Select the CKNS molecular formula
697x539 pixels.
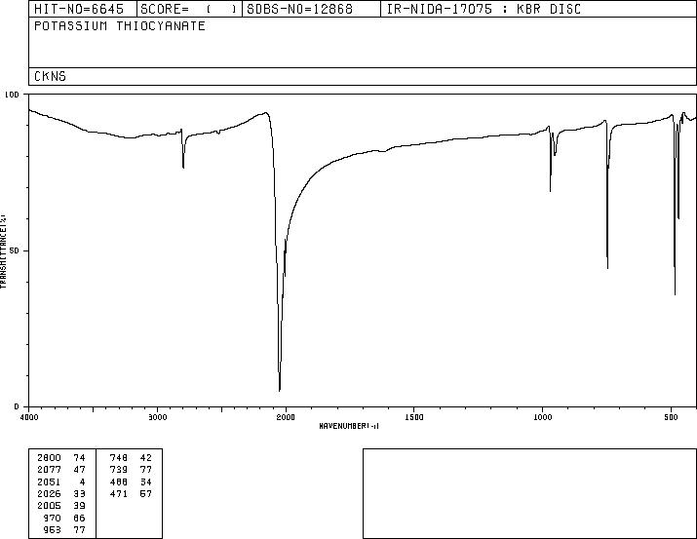tap(50, 76)
